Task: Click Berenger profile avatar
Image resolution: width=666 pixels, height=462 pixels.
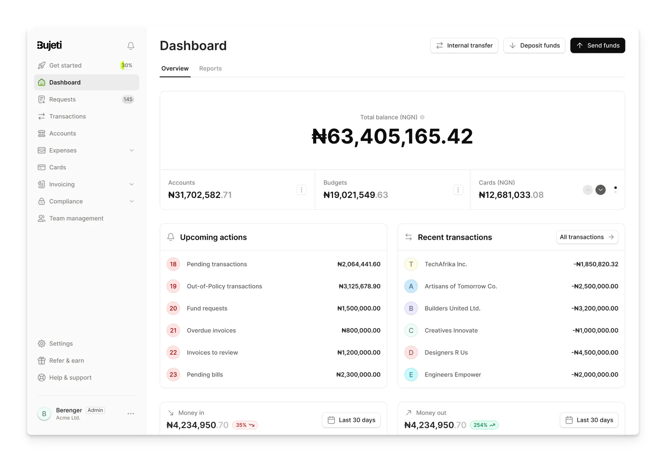Action: tap(44, 414)
